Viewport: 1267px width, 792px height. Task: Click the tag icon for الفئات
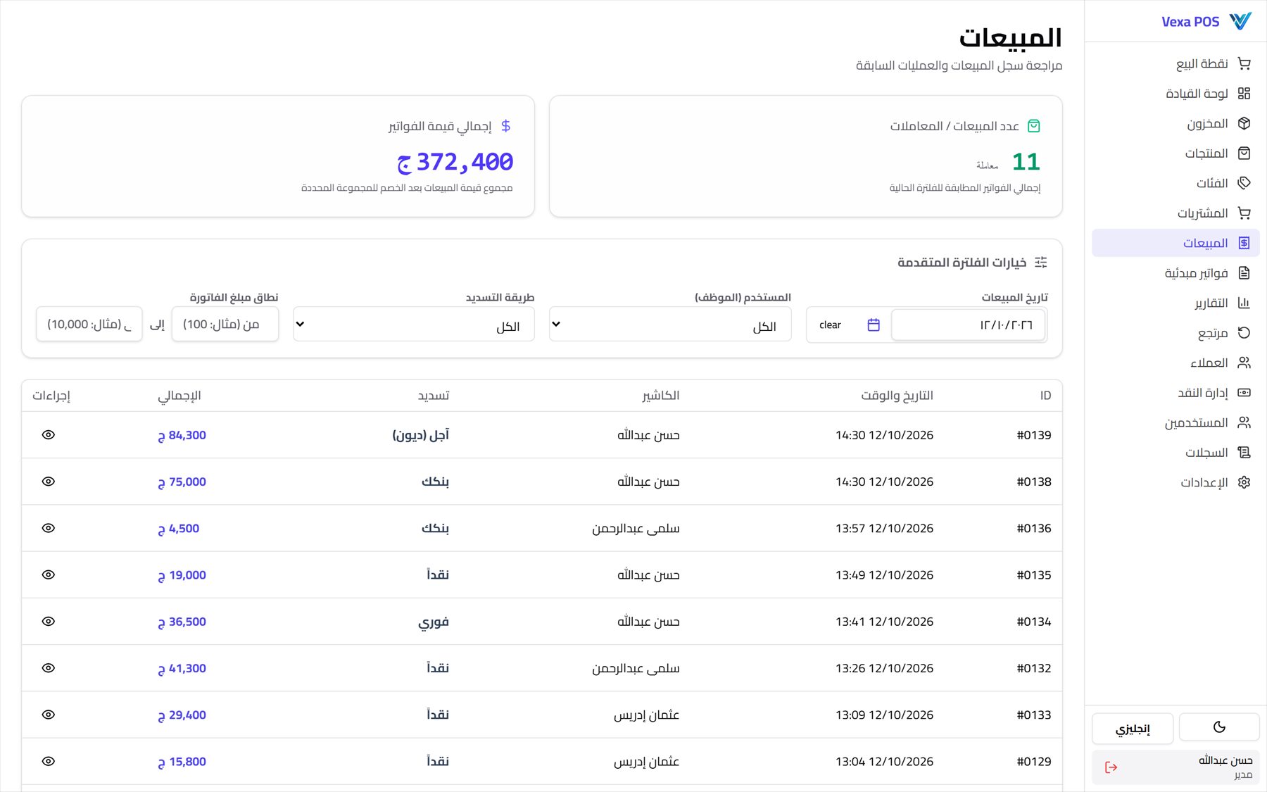point(1244,183)
